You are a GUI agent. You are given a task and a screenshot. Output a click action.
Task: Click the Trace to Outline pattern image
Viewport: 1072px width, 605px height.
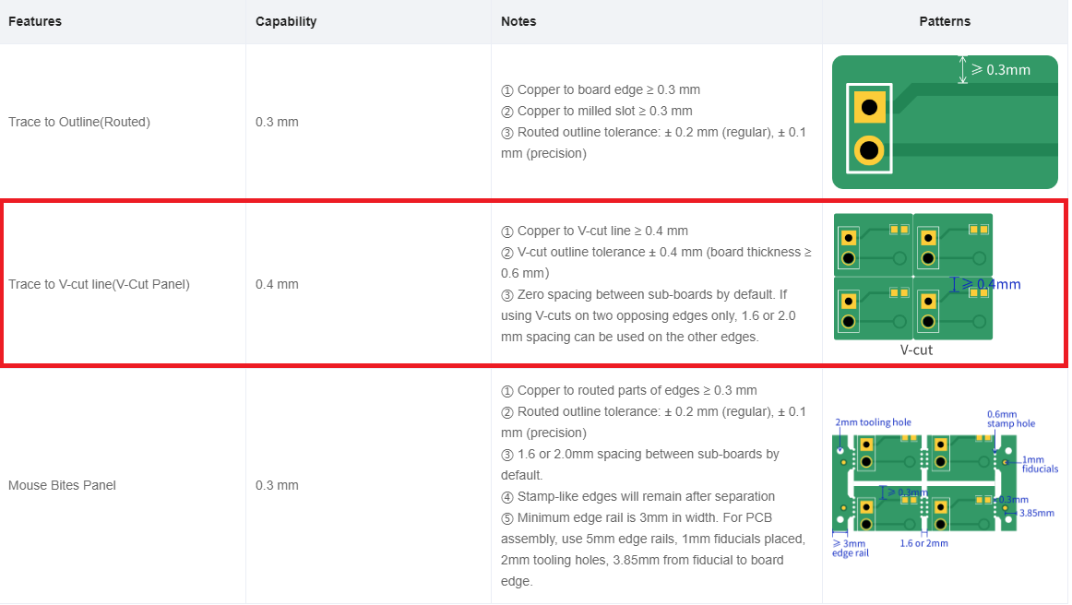[944, 122]
